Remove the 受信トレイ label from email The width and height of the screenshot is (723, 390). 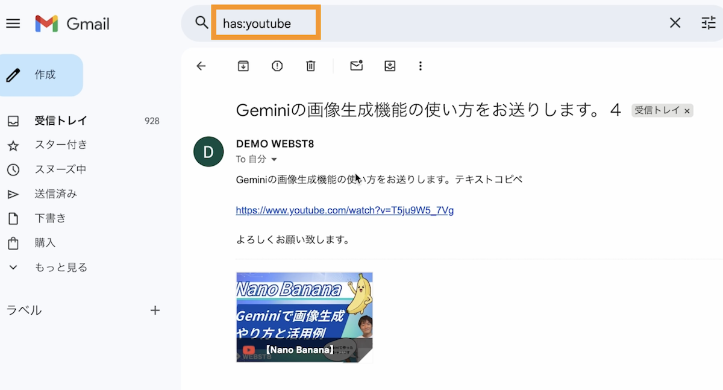(x=687, y=111)
